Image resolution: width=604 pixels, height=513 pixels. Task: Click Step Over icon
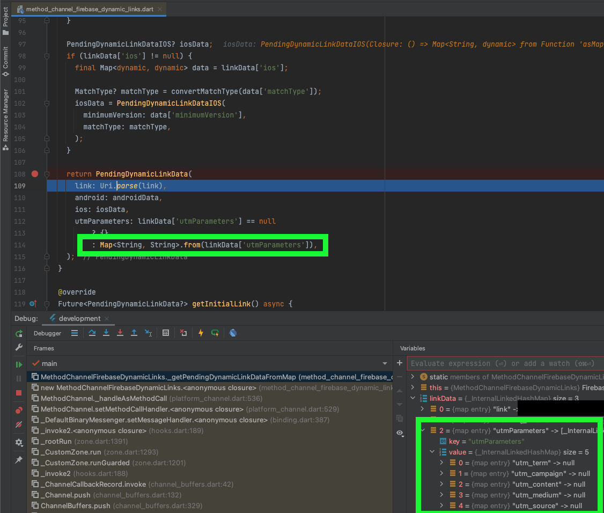pyautogui.click(x=92, y=333)
